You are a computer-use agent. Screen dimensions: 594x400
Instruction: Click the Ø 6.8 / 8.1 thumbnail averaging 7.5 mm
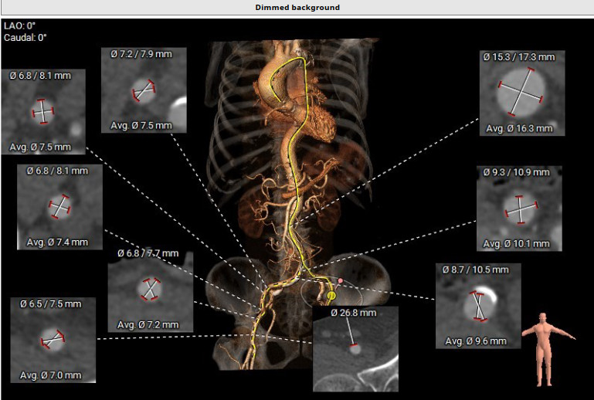[43, 111]
